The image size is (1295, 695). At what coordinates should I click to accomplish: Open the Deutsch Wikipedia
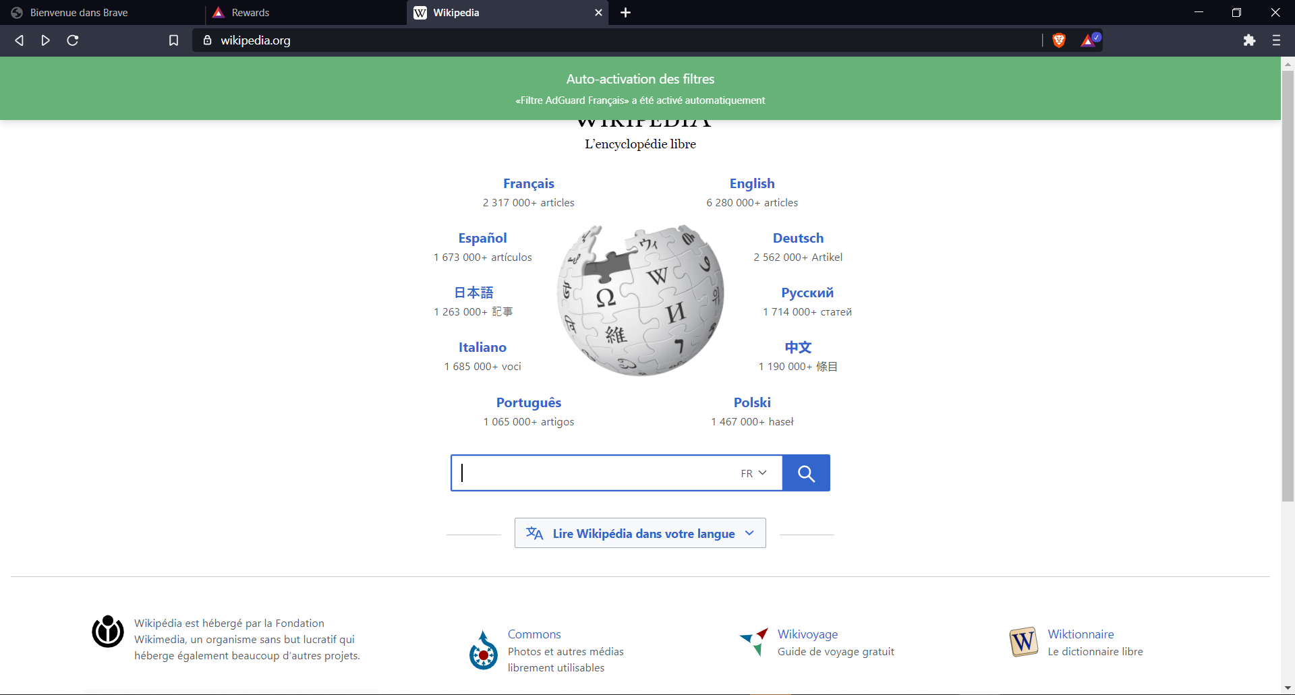(x=798, y=238)
